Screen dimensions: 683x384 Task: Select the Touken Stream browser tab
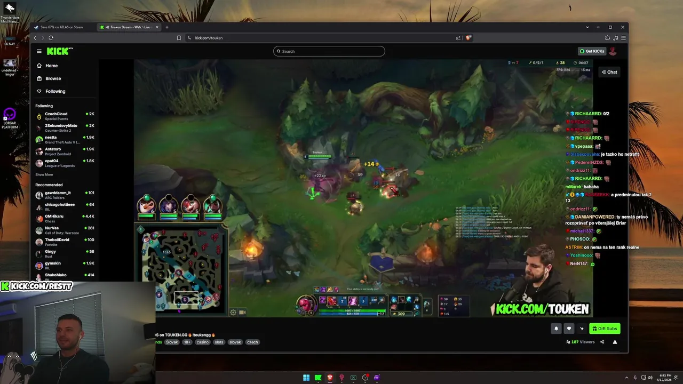[x=128, y=27]
